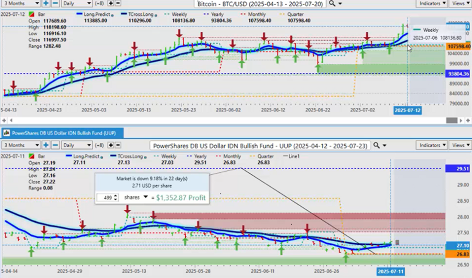This screenshot has width=472, height=278.
Task: Click the zoom-out minus icon in UUP chart toolbar
Action: click(55, 145)
